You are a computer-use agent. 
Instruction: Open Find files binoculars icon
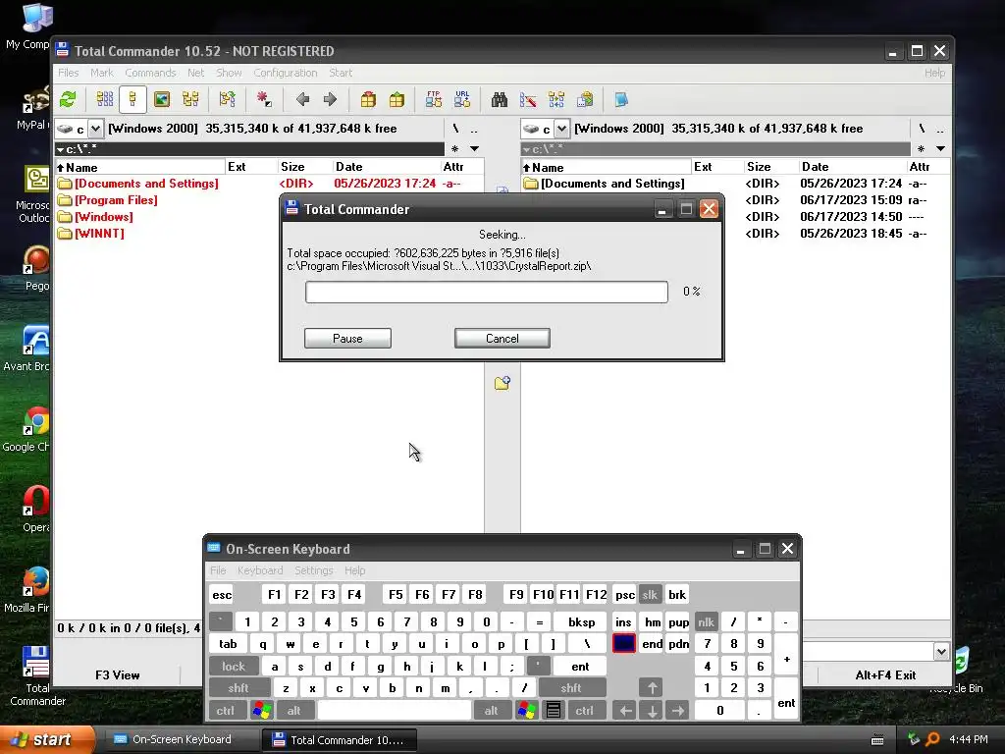tap(500, 99)
